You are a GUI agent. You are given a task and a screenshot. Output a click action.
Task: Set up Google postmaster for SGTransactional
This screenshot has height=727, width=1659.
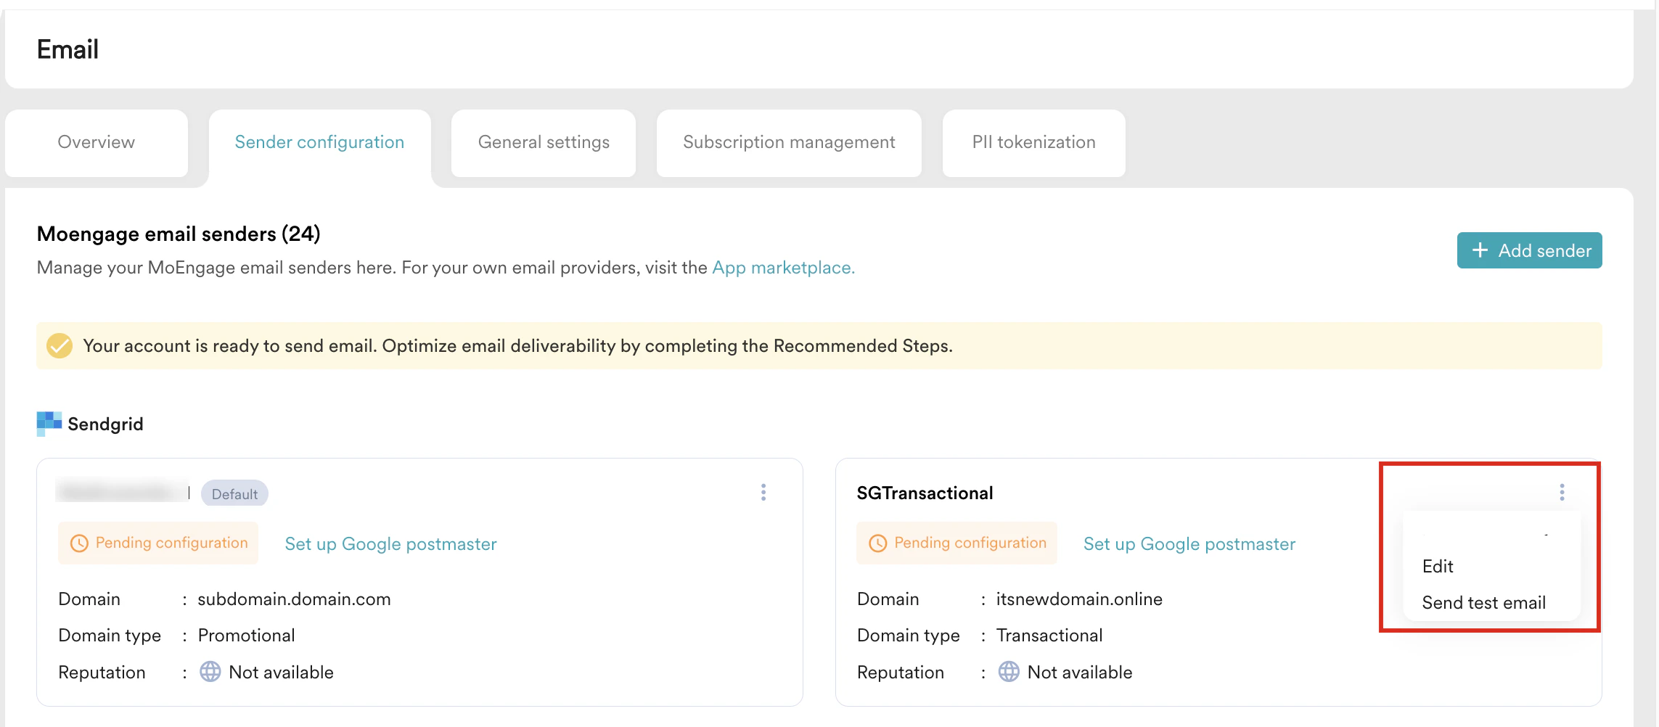1189,544
